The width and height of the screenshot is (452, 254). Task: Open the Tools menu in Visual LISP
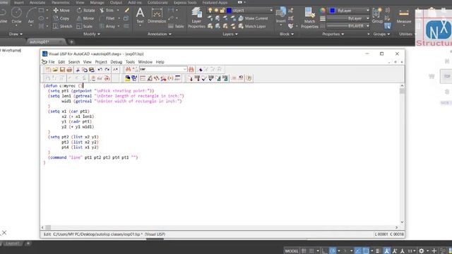[x=130, y=62]
